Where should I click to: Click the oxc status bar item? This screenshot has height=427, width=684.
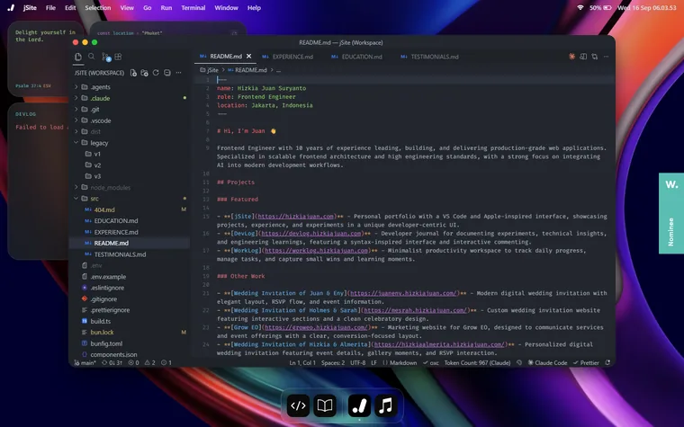pyautogui.click(x=431, y=362)
